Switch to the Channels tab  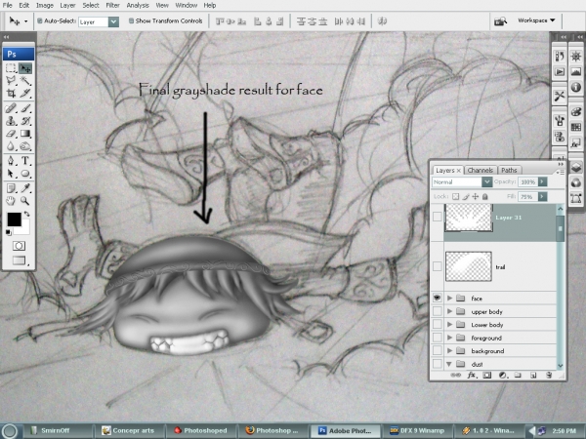coord(481,170)
